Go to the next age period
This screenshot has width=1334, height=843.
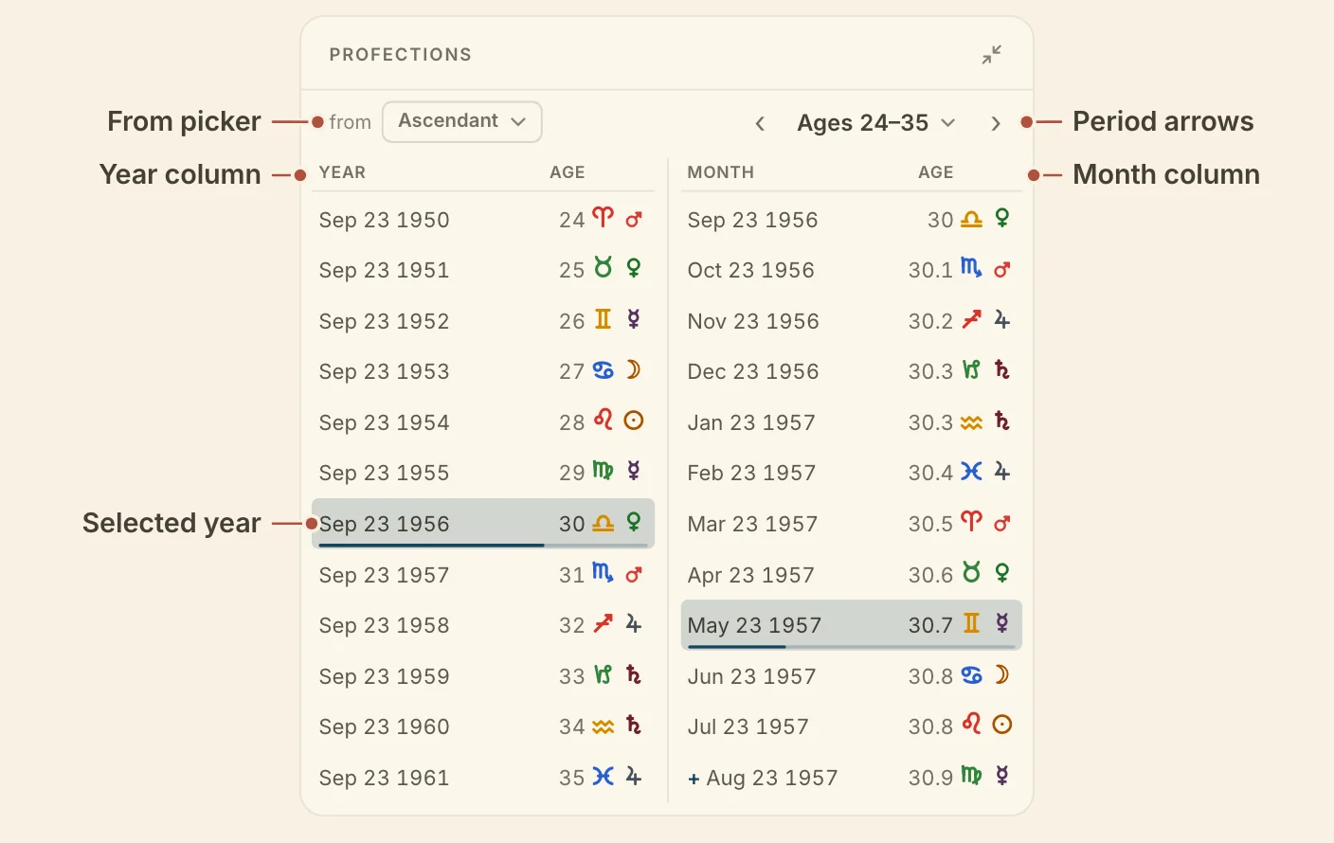click(995, 123)
